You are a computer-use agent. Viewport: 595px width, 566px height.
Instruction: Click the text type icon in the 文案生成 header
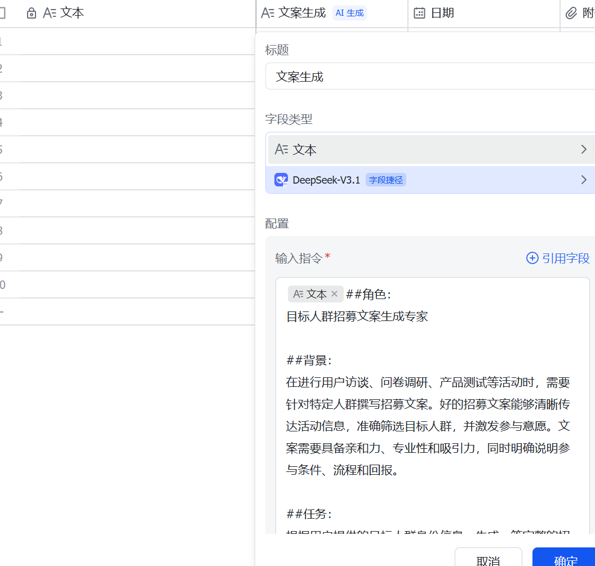(268, 13)
